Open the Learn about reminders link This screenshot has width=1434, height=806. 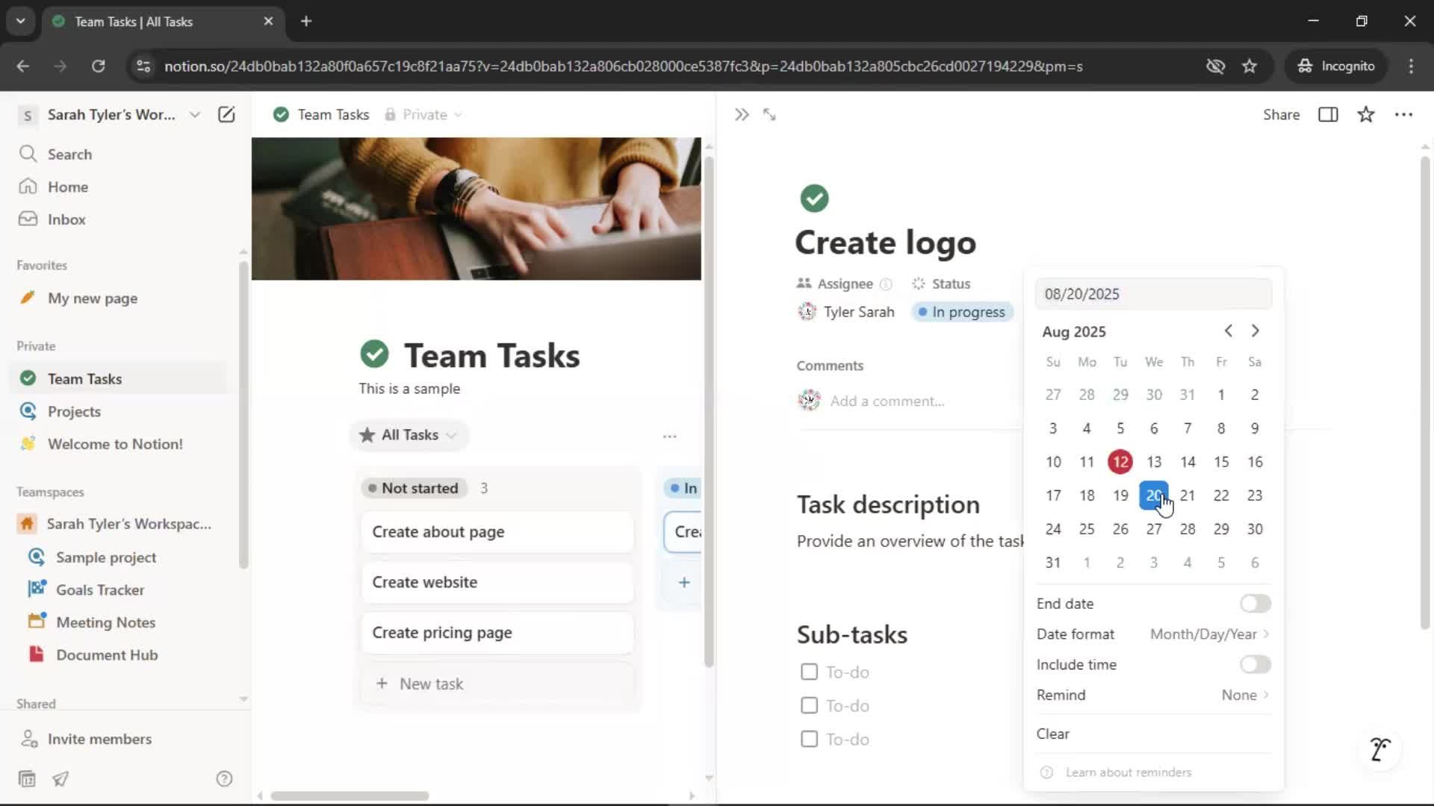pyautogui.click(x=1128, y=772)
